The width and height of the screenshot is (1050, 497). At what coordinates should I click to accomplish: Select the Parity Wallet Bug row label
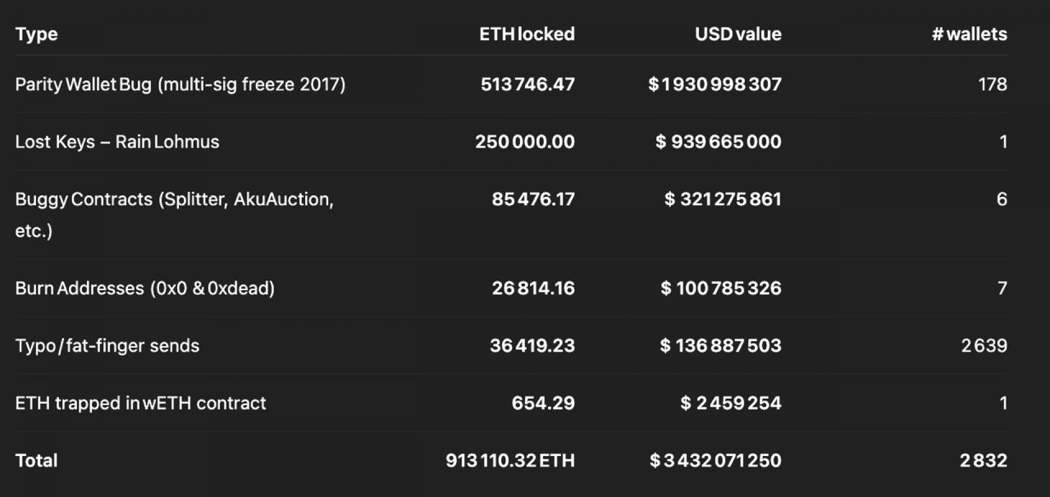[180, 85]
